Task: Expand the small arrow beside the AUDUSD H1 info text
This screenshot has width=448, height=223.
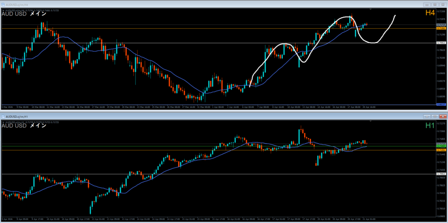Action: [x=3, y=122]
